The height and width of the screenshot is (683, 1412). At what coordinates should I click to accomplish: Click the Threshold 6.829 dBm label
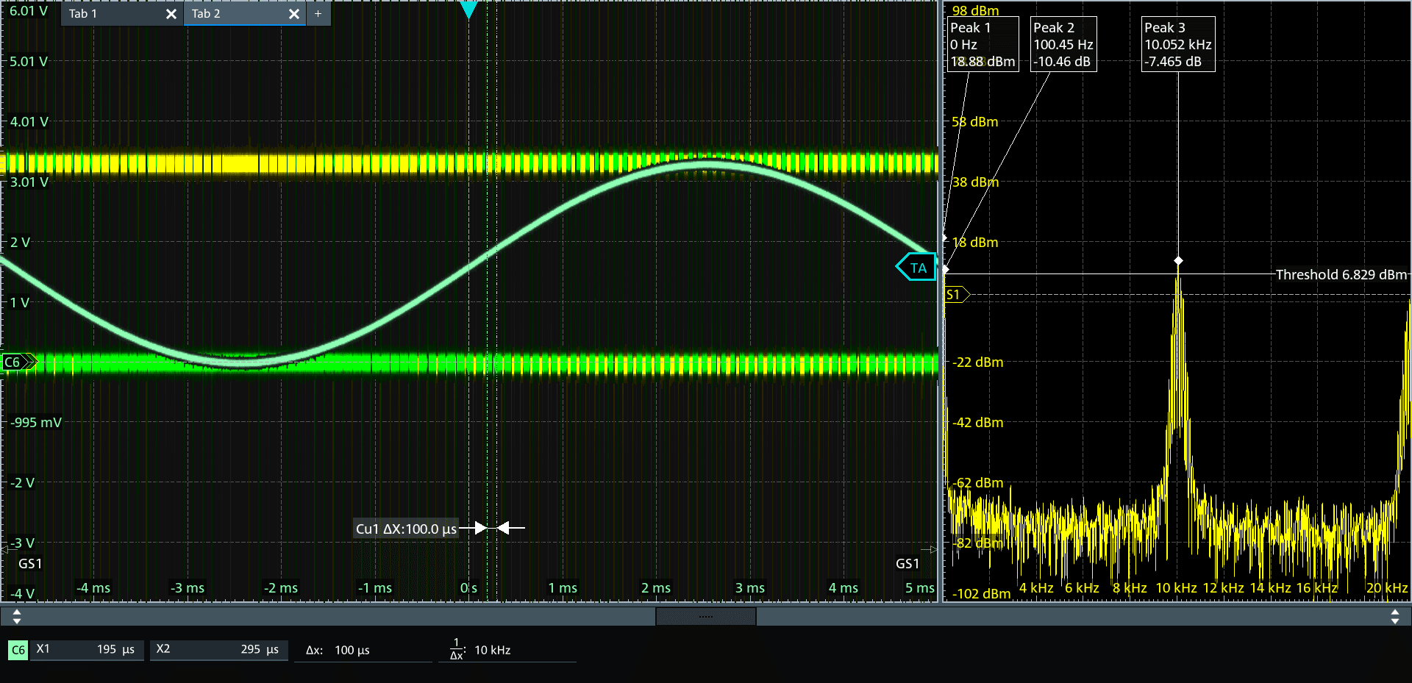[1340, 274]
